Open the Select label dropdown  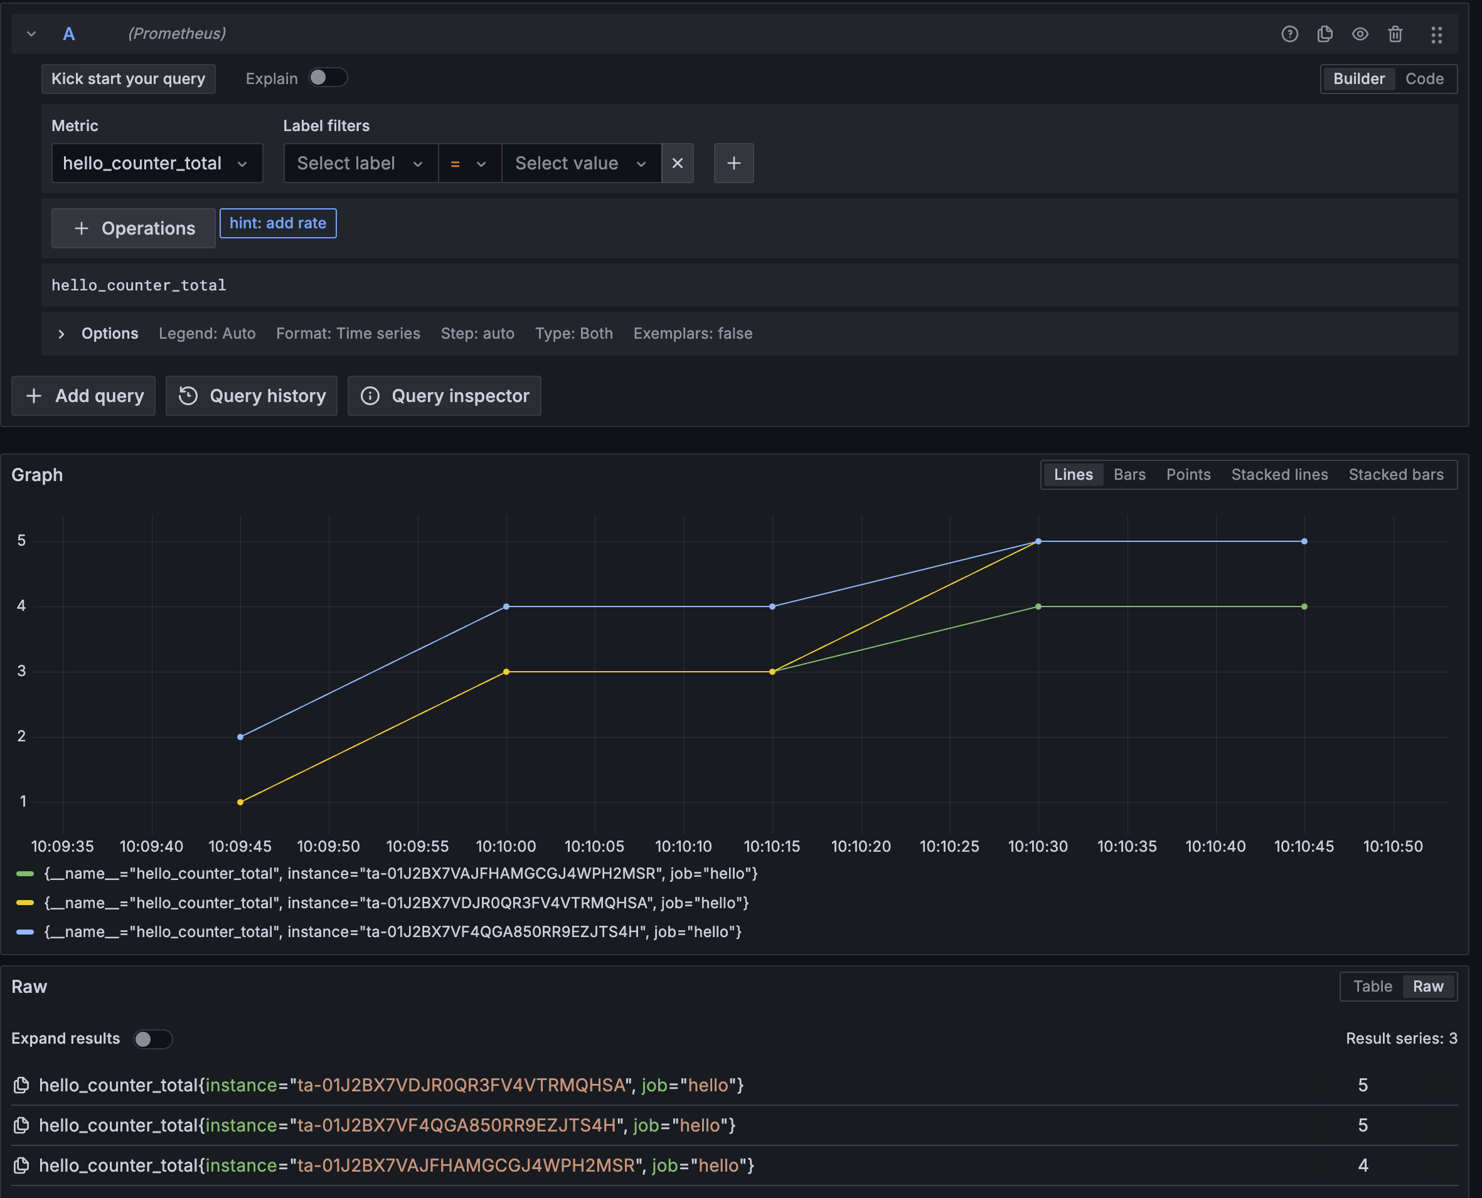[360, 164]
